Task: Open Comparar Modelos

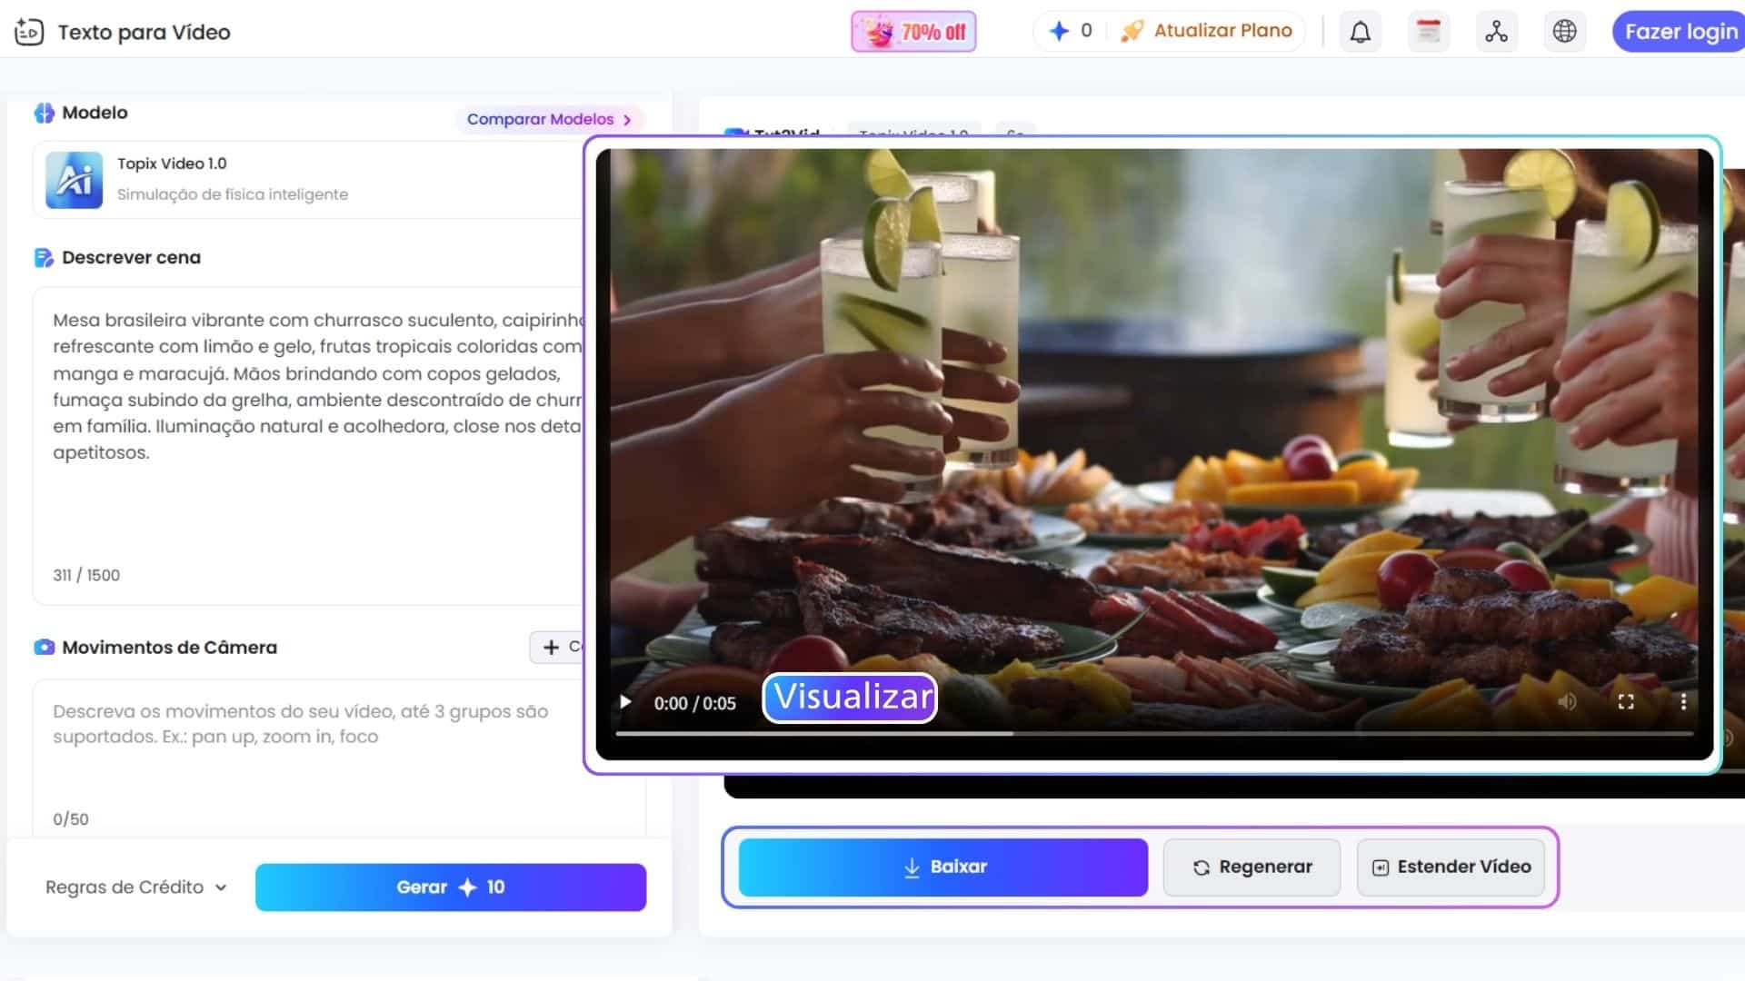Action: pyautogui.click(x=549, y=119)
